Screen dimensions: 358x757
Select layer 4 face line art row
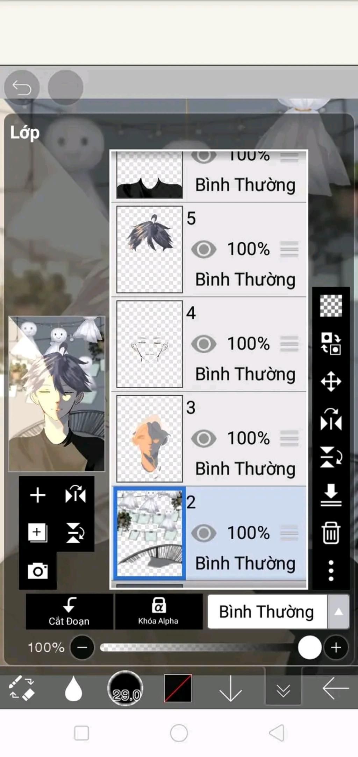click(x=209, y=344)
